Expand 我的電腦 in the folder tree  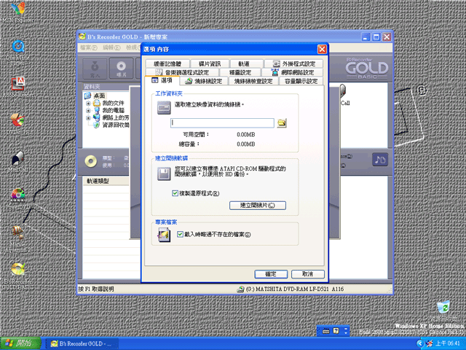coord(88,110)
